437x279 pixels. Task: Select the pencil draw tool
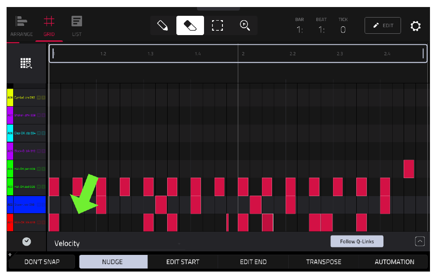(162, 25)
